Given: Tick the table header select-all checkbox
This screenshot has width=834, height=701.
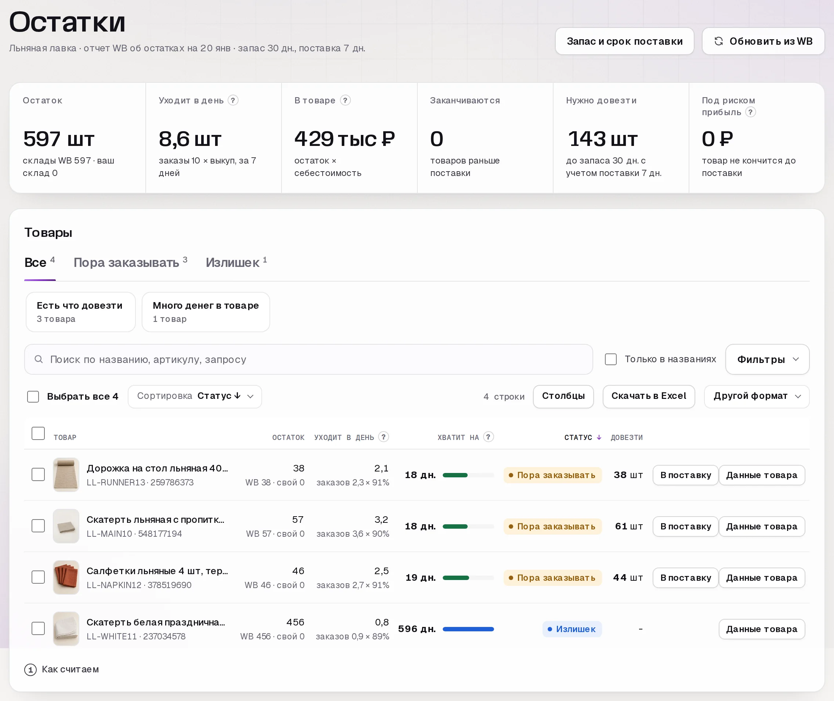Looking at the screenshot, I should point(38,433).
